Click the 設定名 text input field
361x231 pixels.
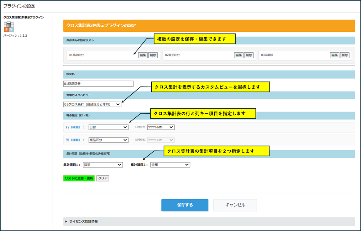pos(98,84)
